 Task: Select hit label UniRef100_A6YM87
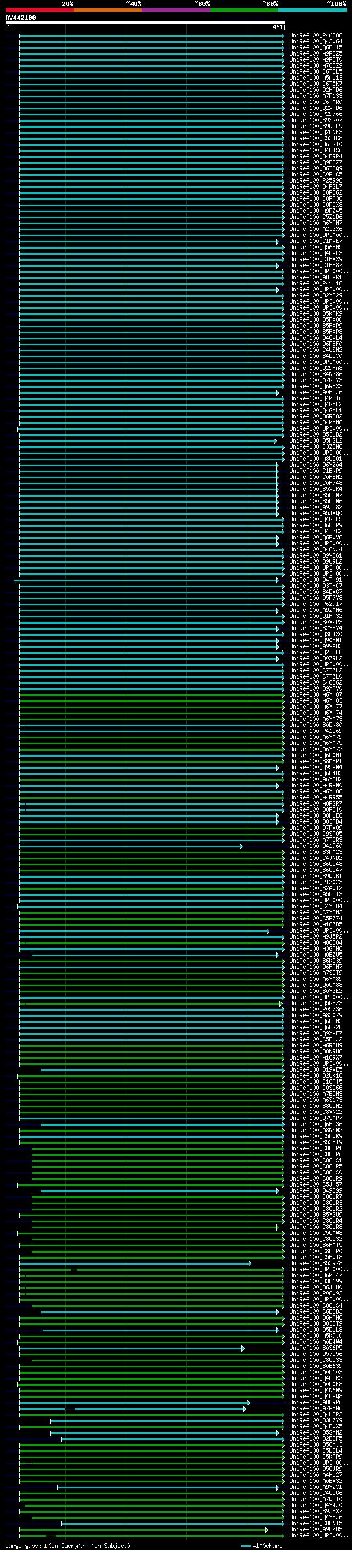316,694
